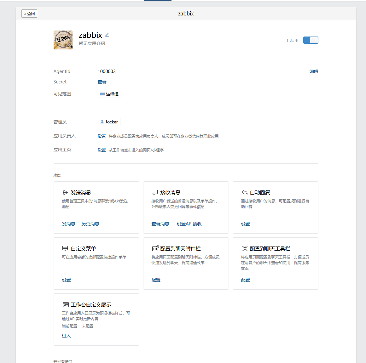
Task: Click the 自定义菜单 menu icon
Action: click(x=65, y=248)
